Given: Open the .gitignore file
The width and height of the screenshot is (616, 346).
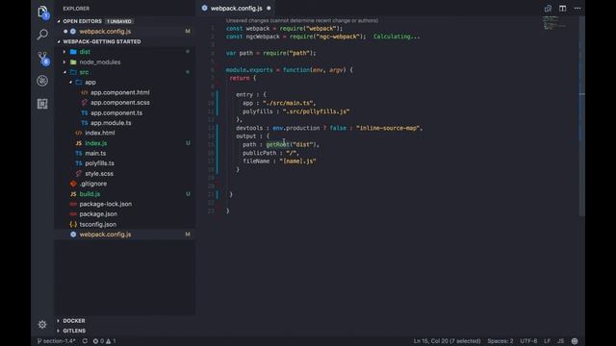Looking at the screenshot, I should coord(93,184).
